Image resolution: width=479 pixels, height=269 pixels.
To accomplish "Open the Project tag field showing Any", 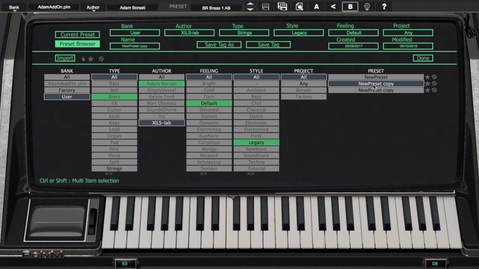I will click(408, 33).
